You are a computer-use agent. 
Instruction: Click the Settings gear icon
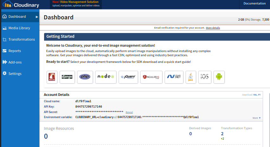click(x=5, y=73)
